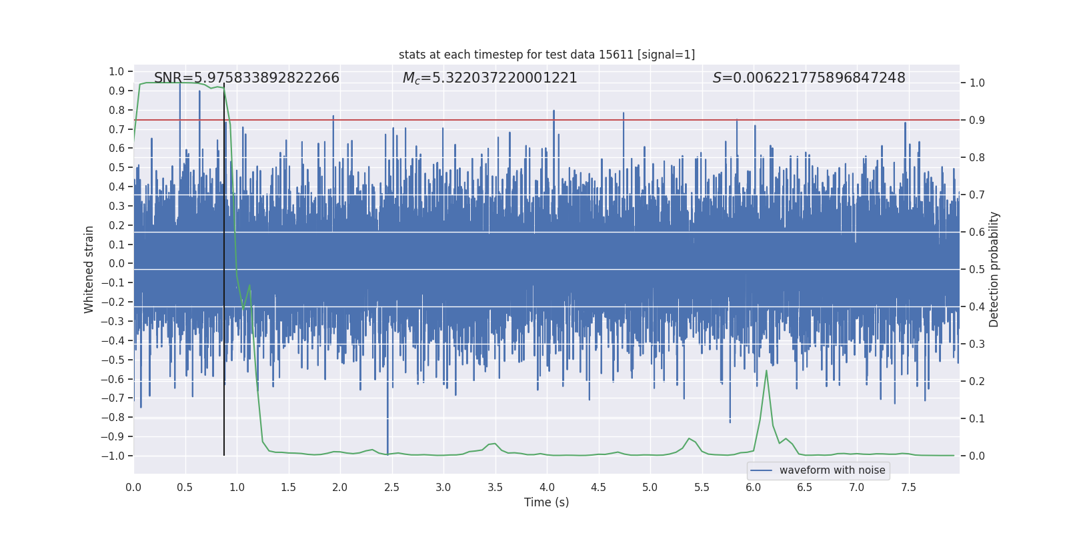Screen dimensions: 1067x533
Task: Click the right axis tick label 0.9
Action: 977,121
